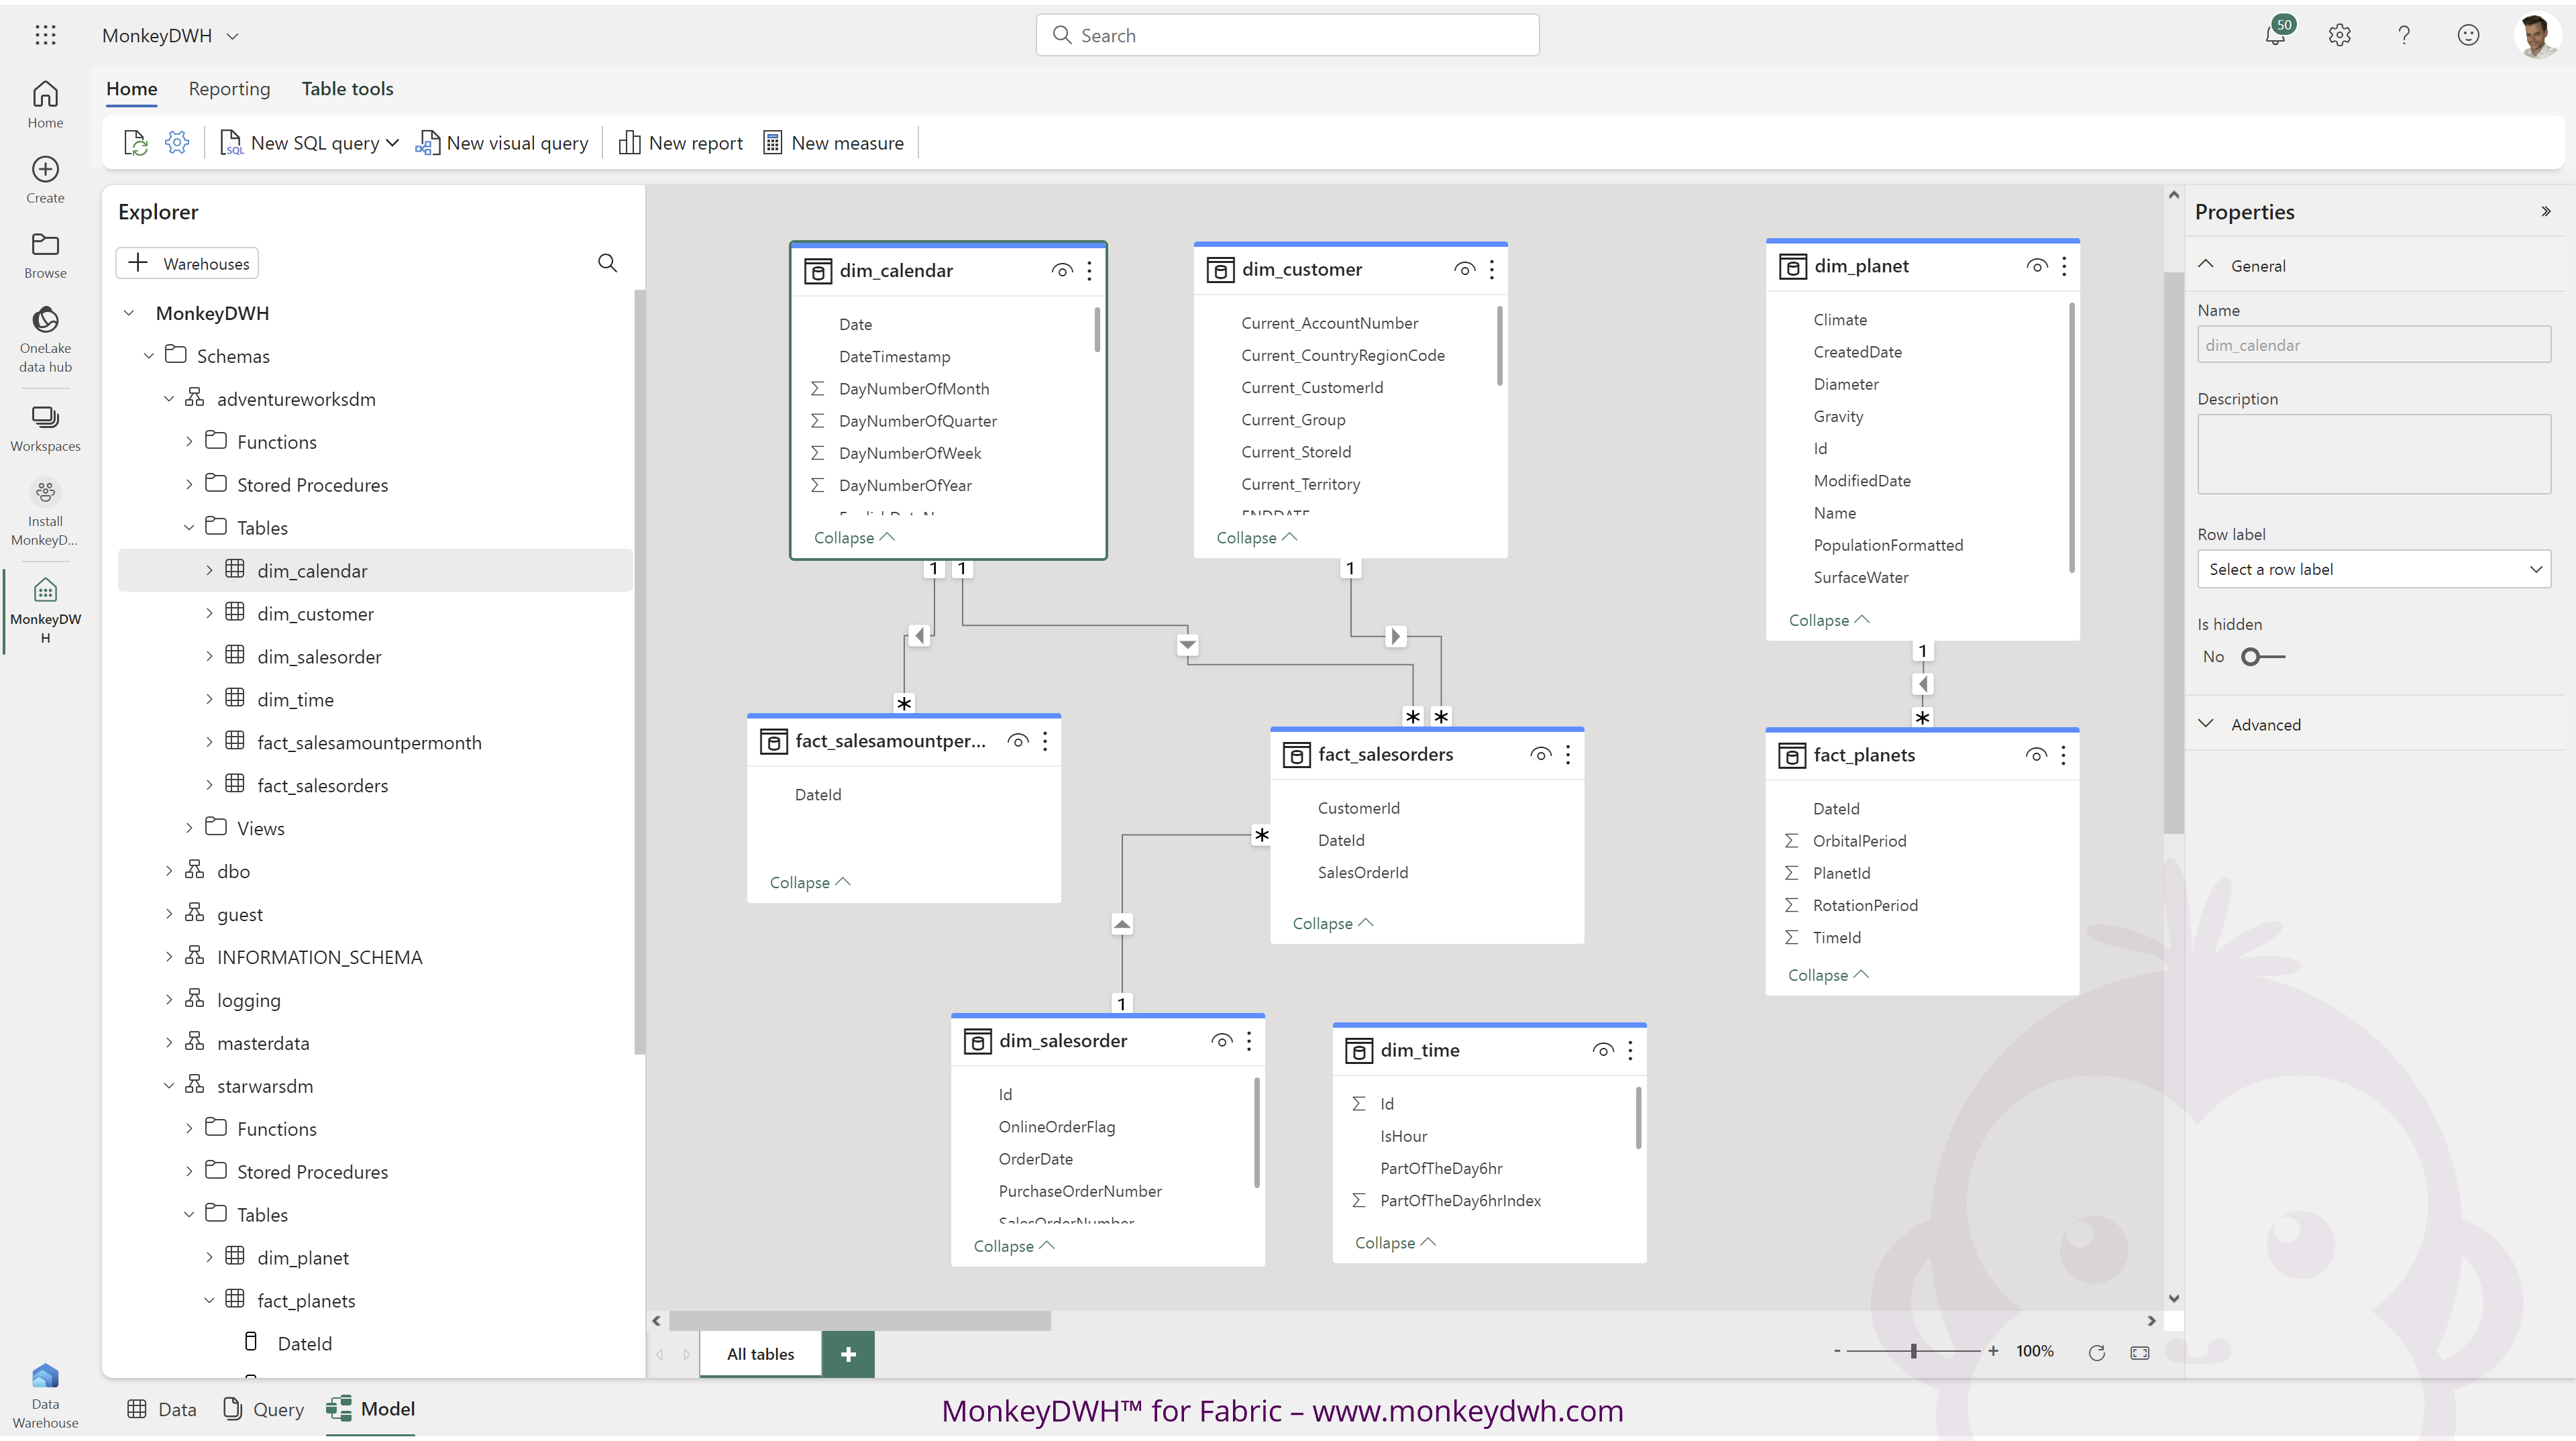The width and height of the screenshot is (2576, 1441).
Task: Click fit to screen icon
Action: (x=2140, y=1352)
